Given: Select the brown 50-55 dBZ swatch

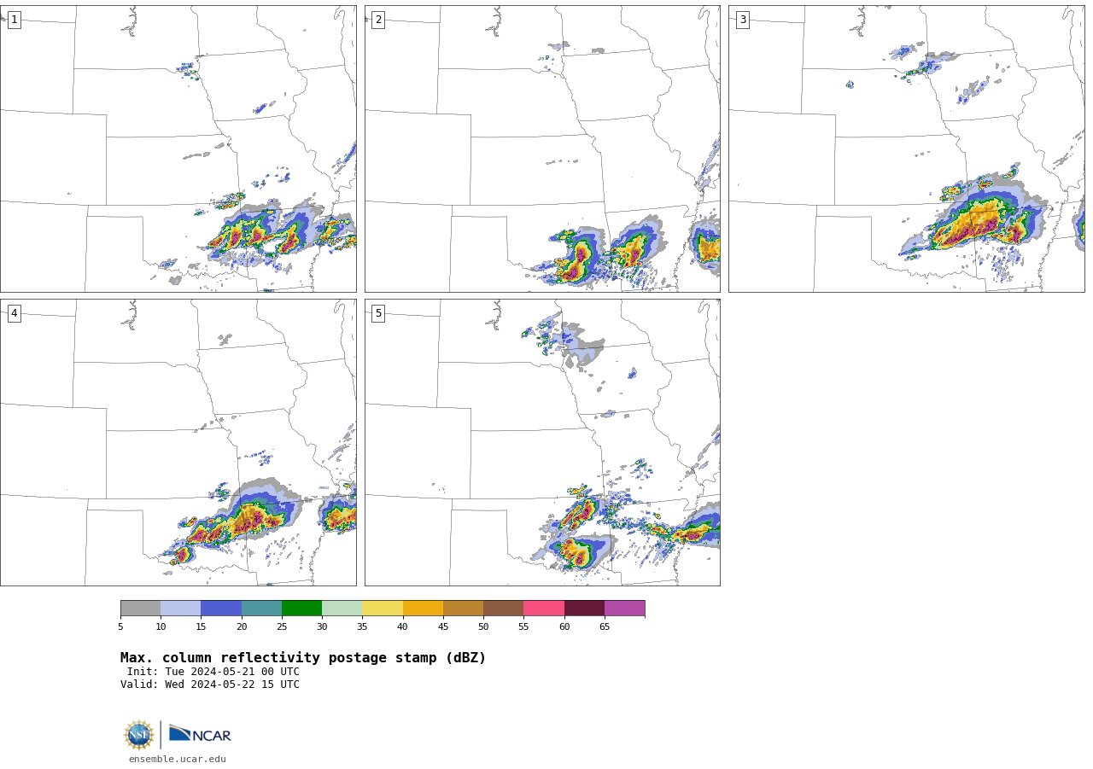Looking at the screenshot, I should pos(503,608).
